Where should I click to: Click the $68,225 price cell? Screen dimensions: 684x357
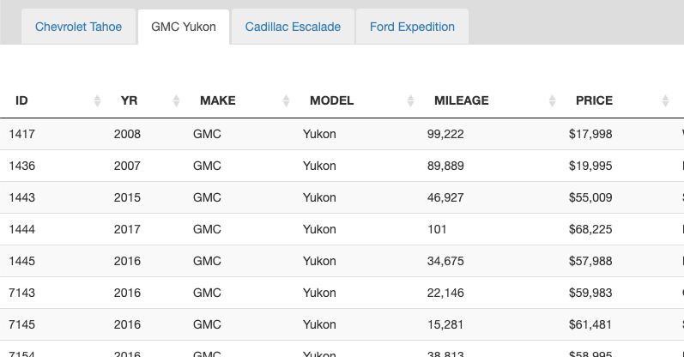tap(590, 229)
